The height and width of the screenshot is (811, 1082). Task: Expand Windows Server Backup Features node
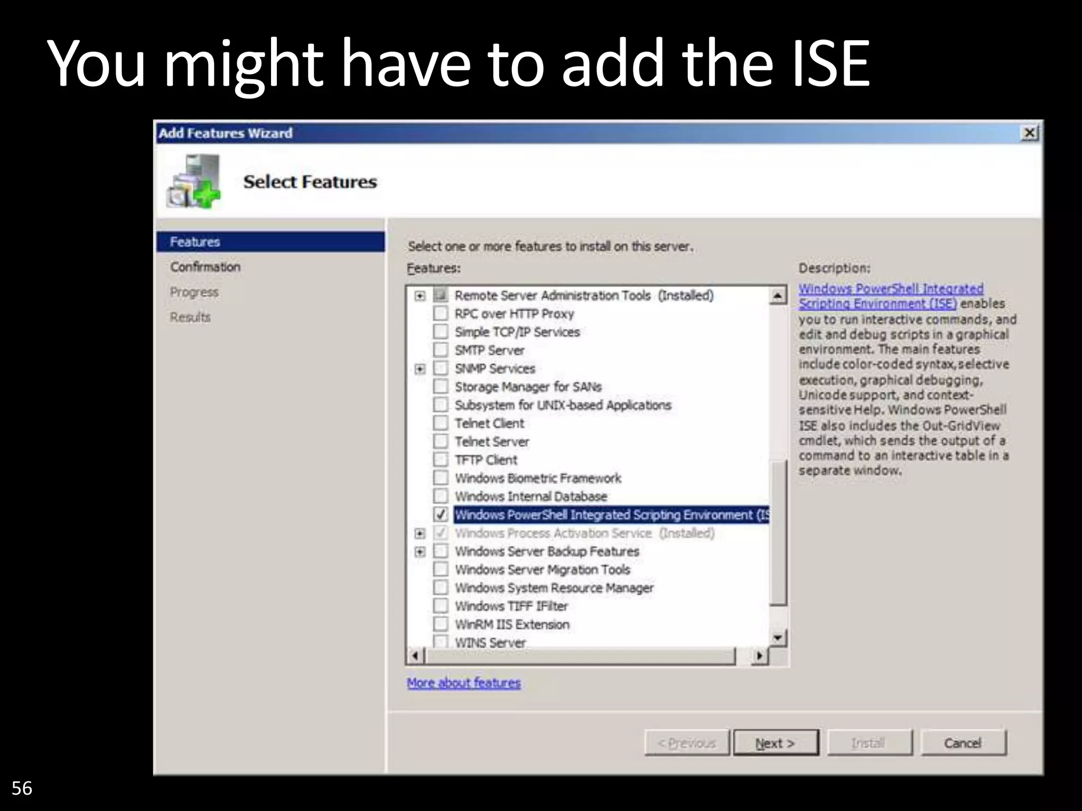coord(420,552)
